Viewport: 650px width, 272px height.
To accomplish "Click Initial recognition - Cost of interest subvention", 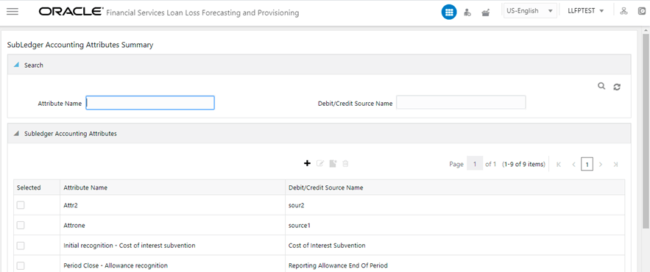I will pos(130,246).
